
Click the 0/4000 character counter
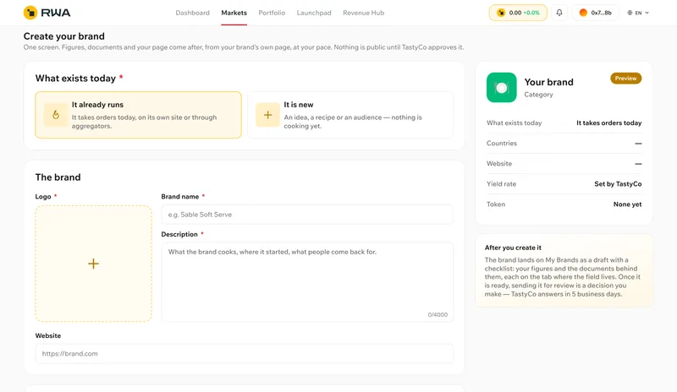pos(438,314)
